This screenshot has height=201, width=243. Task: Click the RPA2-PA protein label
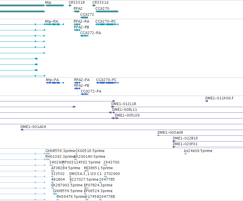[82, 80]
